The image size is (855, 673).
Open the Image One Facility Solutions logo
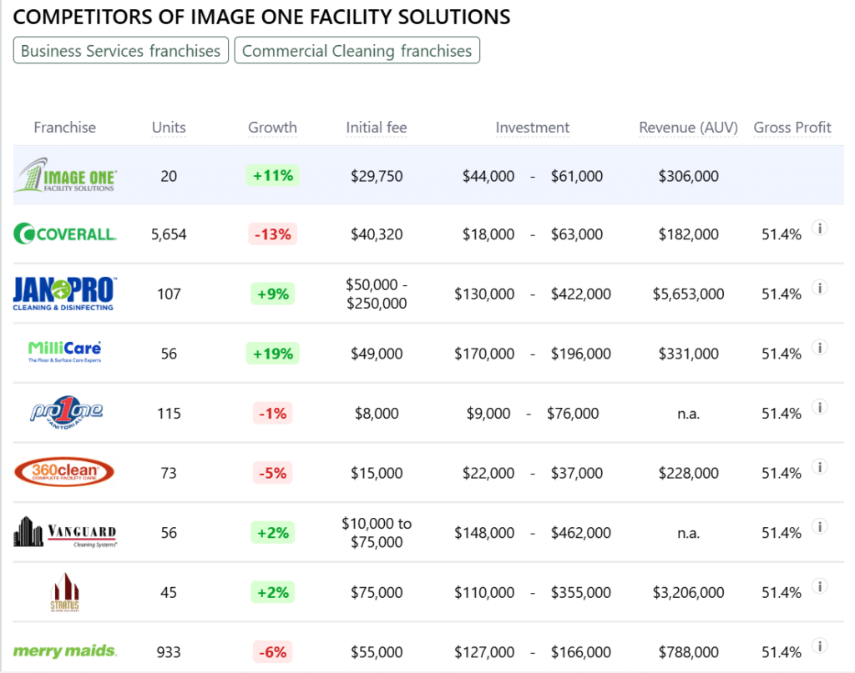click(x=65, y=175)
